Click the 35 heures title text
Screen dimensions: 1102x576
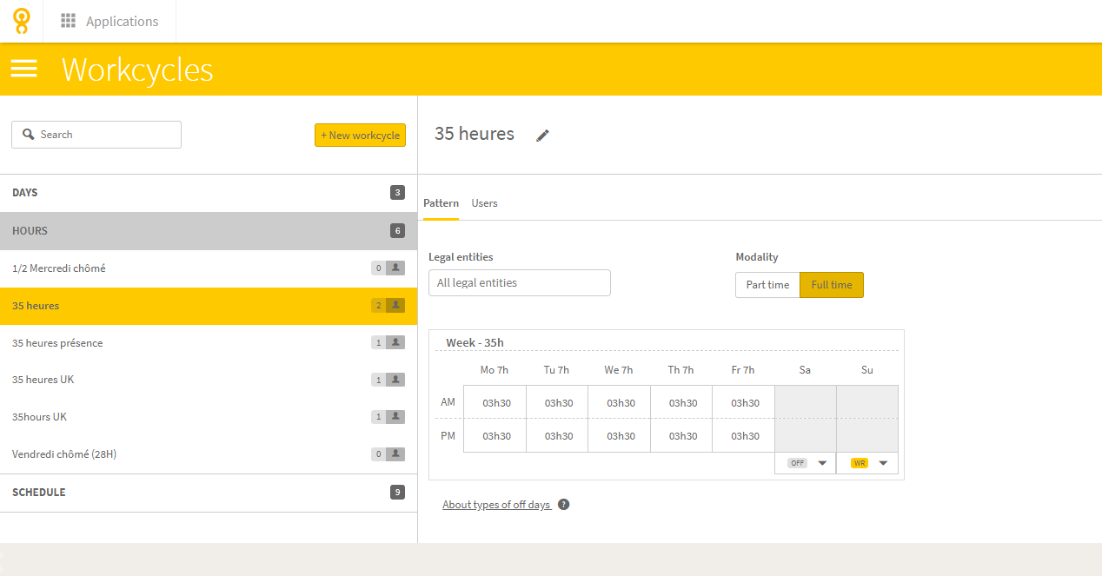(475, 134)
